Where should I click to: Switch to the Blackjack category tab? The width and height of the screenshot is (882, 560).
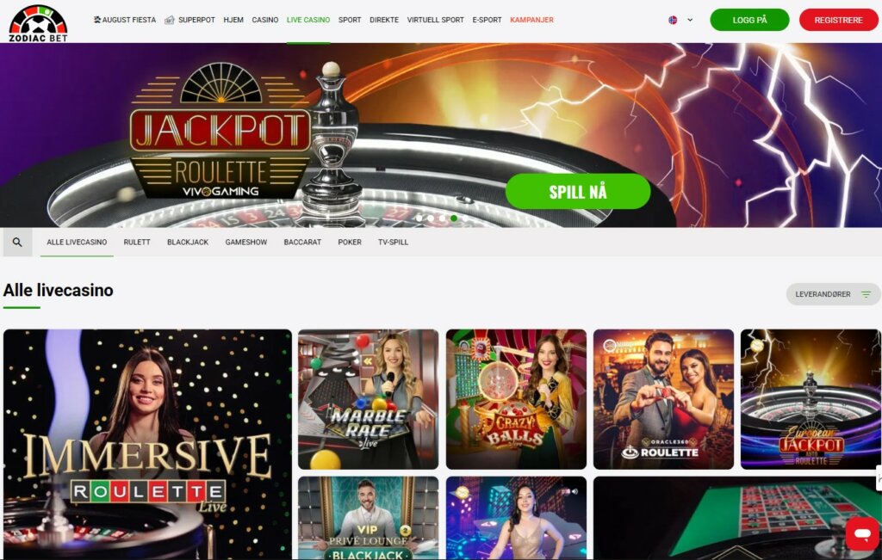click(x=188, y=242)
